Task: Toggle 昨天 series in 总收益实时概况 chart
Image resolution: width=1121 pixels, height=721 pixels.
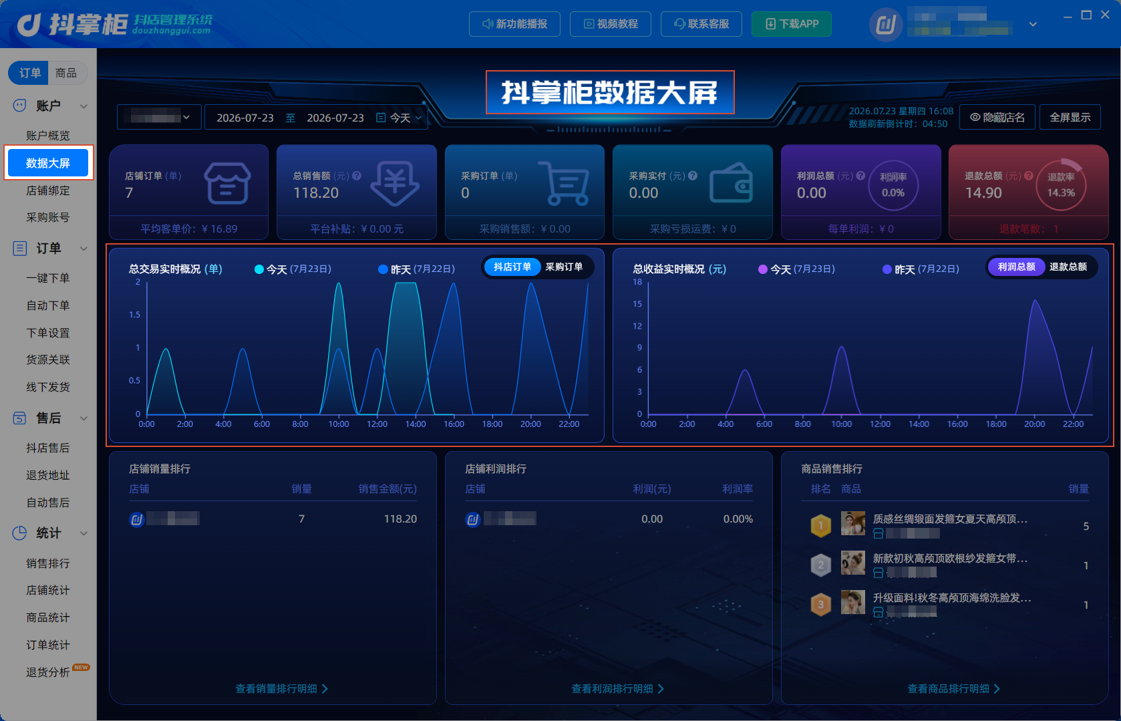Action: coord(921,269)
